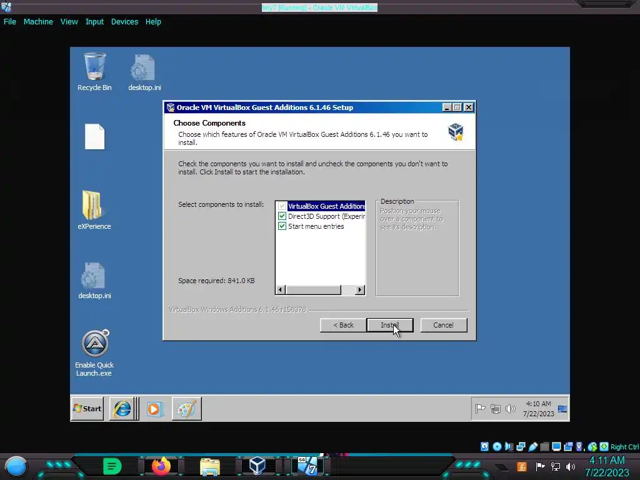Screen dimensions: 640x480
Task: Click host clock showing 4:11 AM
Action: pos(607,466)
